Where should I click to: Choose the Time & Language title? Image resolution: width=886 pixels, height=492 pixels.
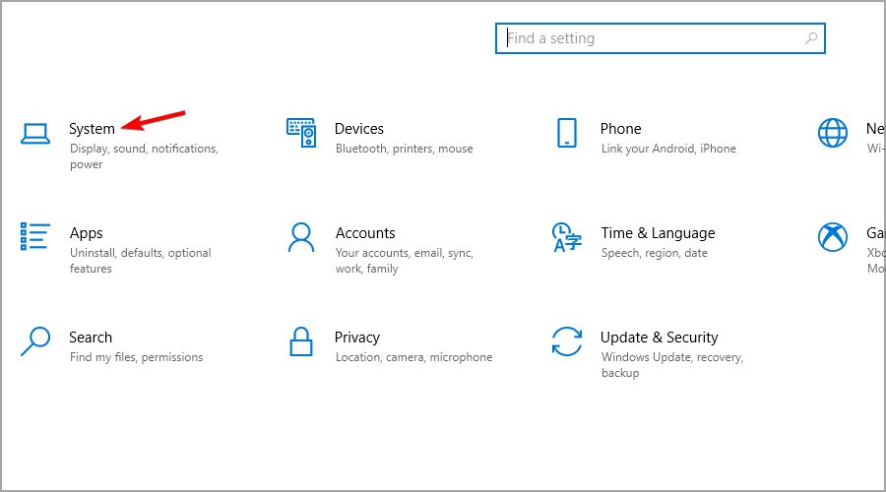coord(658,233)
